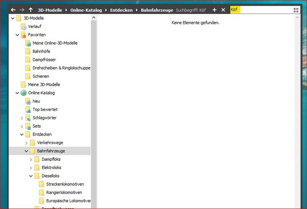Select Drehscheiben & Ringlokschuppen folder
Screen dimensions: 307x209
[61, 68]
